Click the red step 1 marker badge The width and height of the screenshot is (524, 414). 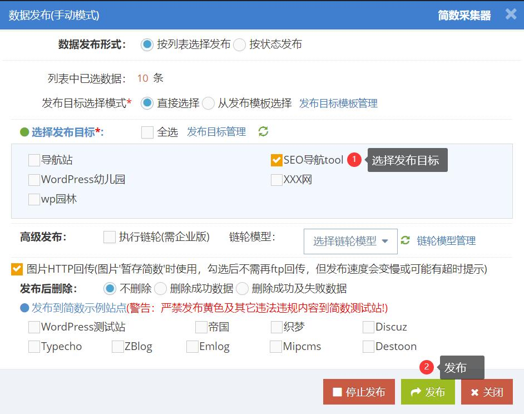pyautogui.click(x=354, y=160)
